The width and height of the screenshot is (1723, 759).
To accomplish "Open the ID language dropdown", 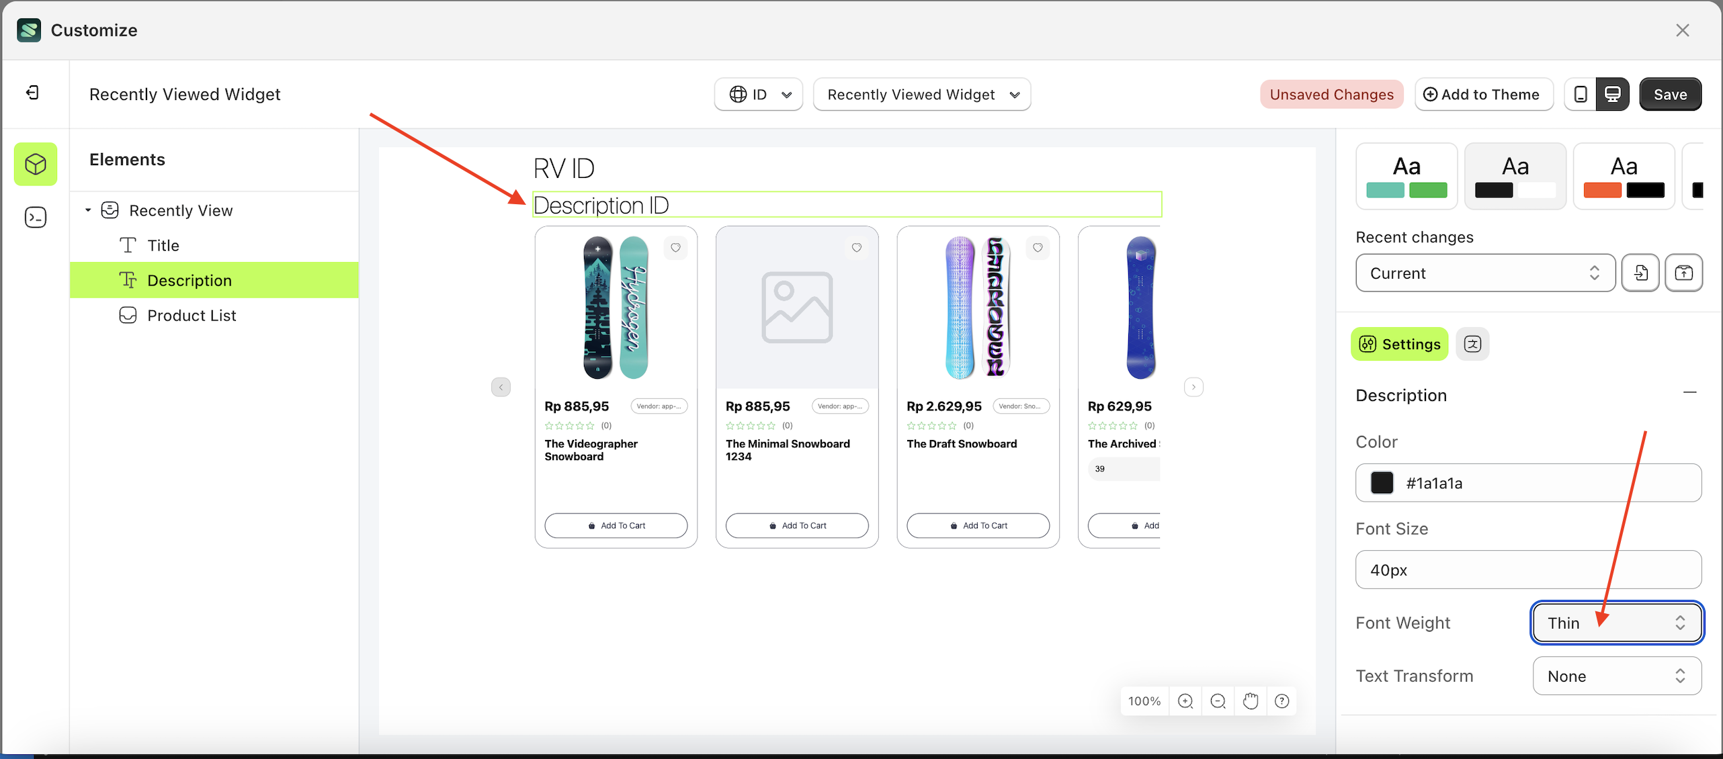I will (x=759, y=94).
